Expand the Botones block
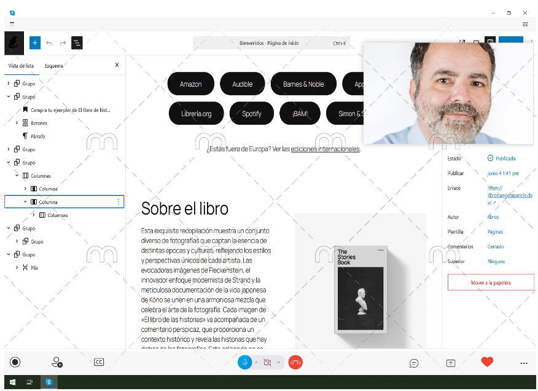Screen dimensions: 538x391 point(17,123)
